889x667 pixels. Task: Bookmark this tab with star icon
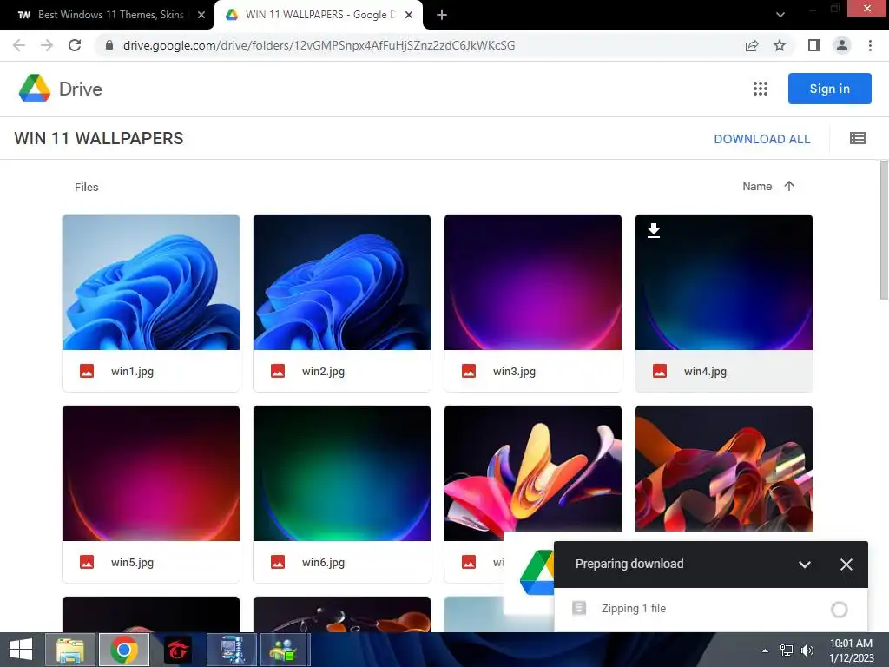pos(780,45)
